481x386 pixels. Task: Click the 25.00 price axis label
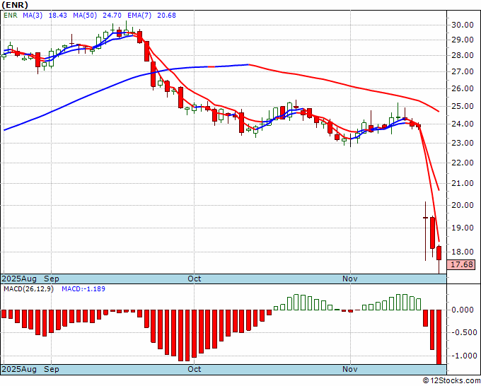pyautogui.click(x=463, y=106)
